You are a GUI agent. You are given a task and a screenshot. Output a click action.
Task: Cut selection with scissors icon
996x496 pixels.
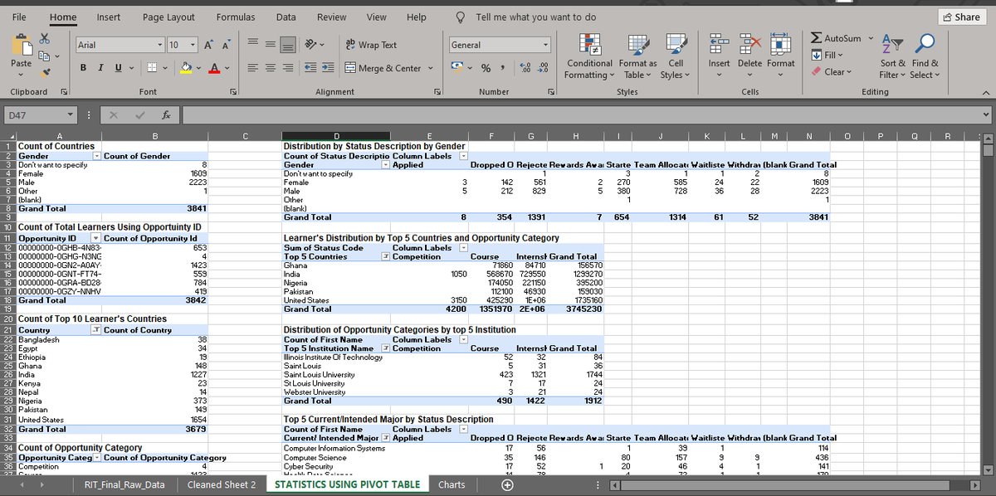[x=46, y=40]
